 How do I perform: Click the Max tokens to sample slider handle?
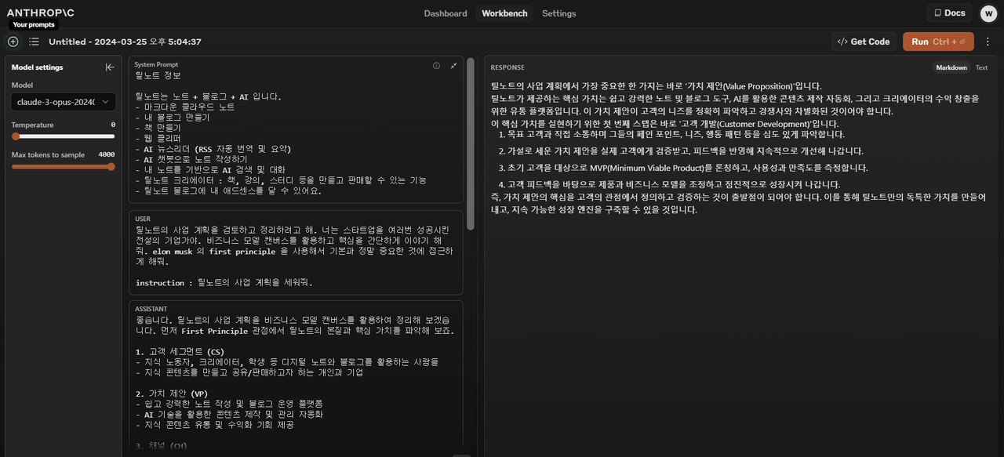tap(111, 166)
